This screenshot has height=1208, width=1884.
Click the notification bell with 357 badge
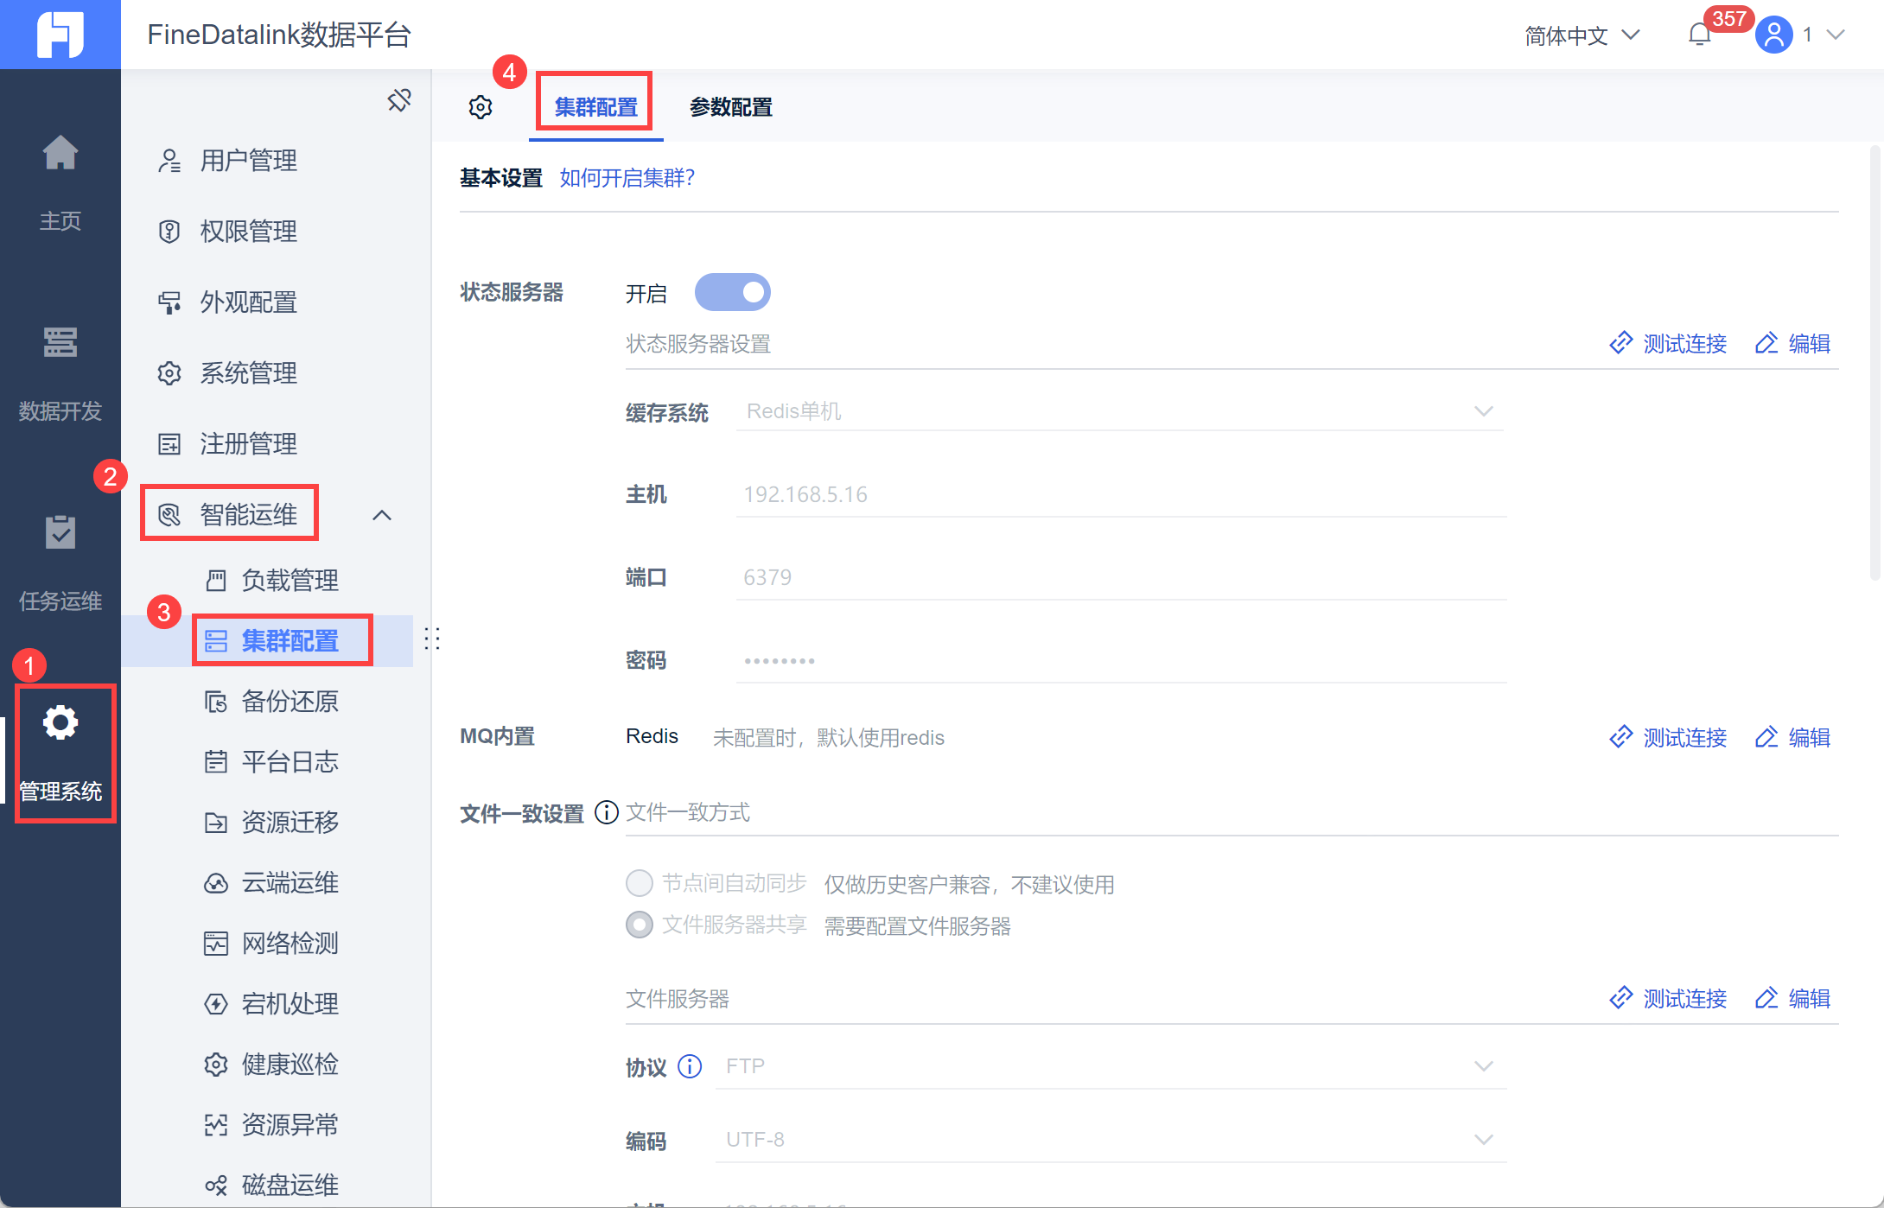click(x=1699, y=35)
